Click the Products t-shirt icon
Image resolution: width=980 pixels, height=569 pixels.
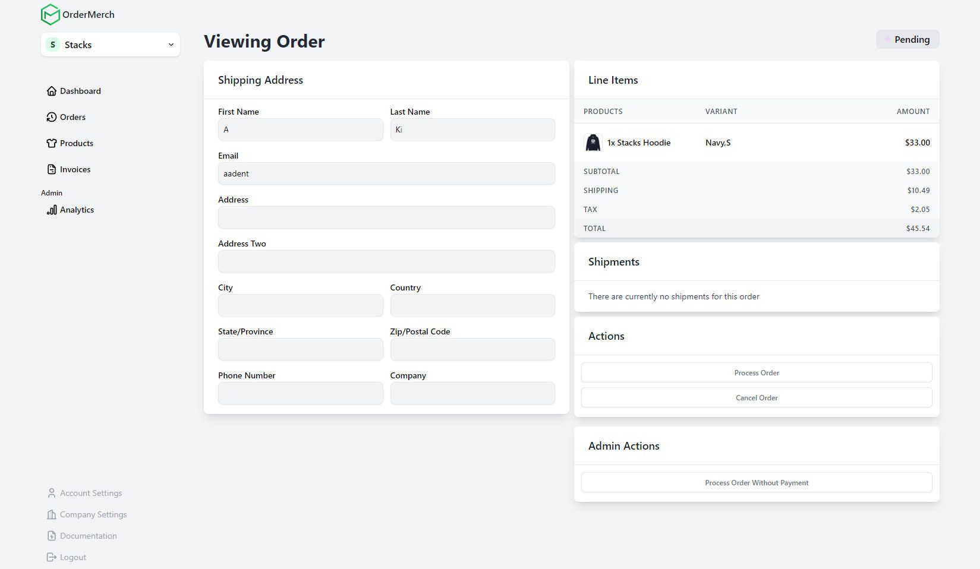point(52,143)
